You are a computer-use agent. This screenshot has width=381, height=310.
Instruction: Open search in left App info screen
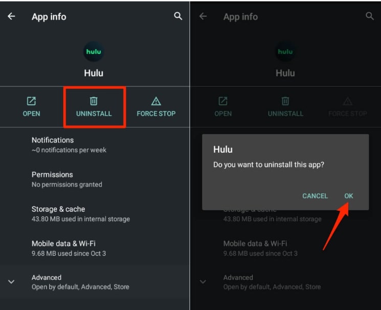click(178, 16)
